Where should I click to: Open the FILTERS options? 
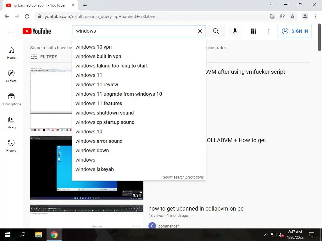44,57
